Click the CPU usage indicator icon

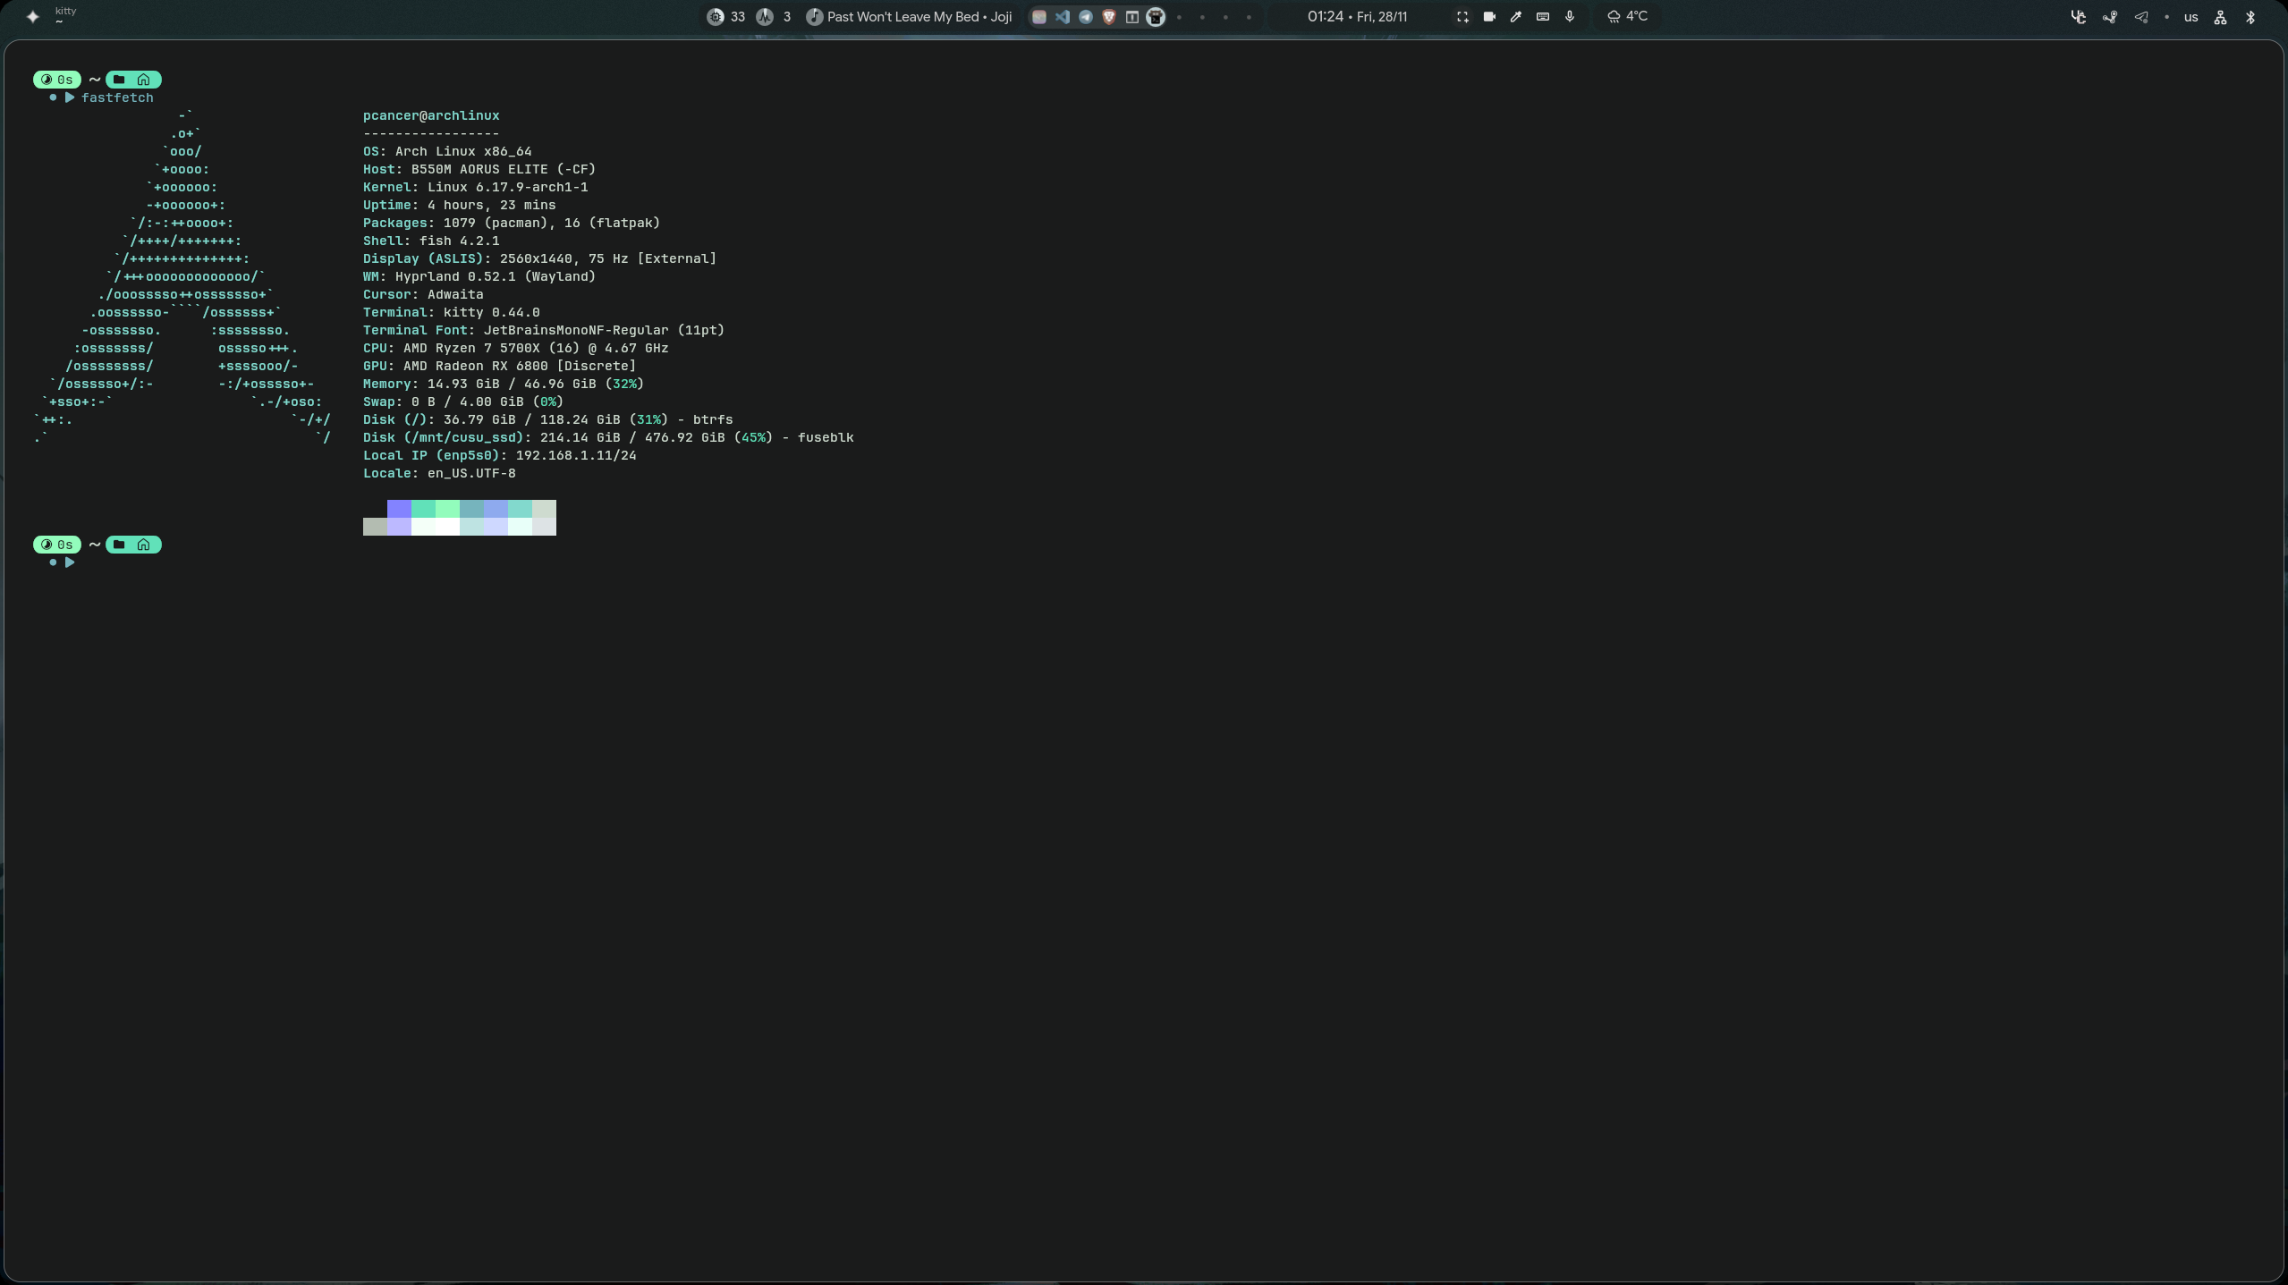tap(716, 17)
